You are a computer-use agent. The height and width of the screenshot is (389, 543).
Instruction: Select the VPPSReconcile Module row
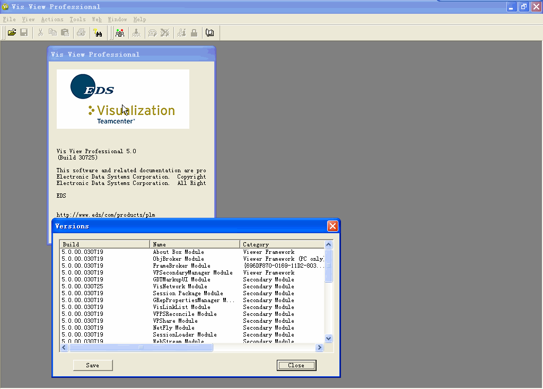pyautogui.click(x=192, y=314)
